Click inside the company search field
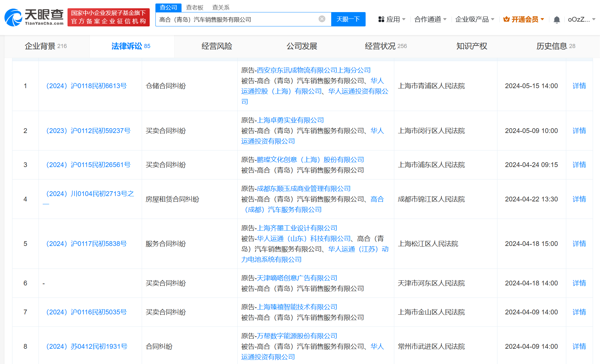Screen dimensions: 600x364 pos(236,19)
